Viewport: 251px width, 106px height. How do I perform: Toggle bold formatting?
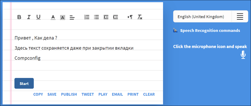[x=19, y=17]
